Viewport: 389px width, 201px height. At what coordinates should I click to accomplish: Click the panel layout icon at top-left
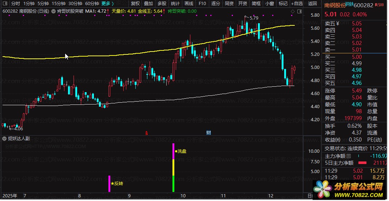pyautogui.click(x=5, y=4)
